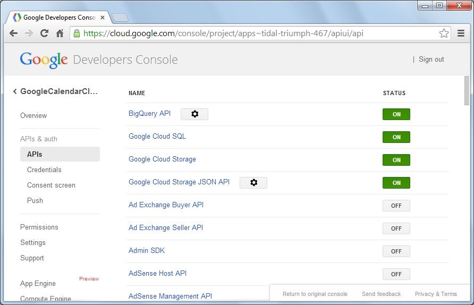474x305 pixels.
Task: Collapse back from GoogleCalendarCl project chevron
Action: click(15, 91)
